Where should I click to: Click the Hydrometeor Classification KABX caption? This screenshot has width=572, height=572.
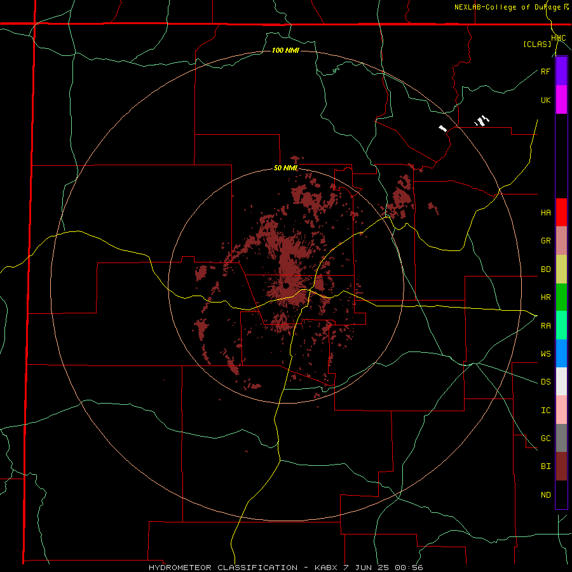pyautogui.click(x=285, y=568)
